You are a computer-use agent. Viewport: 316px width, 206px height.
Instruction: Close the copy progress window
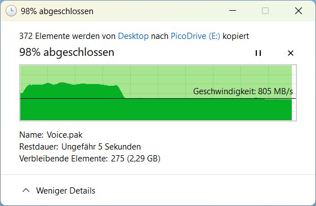coord(299,11)
